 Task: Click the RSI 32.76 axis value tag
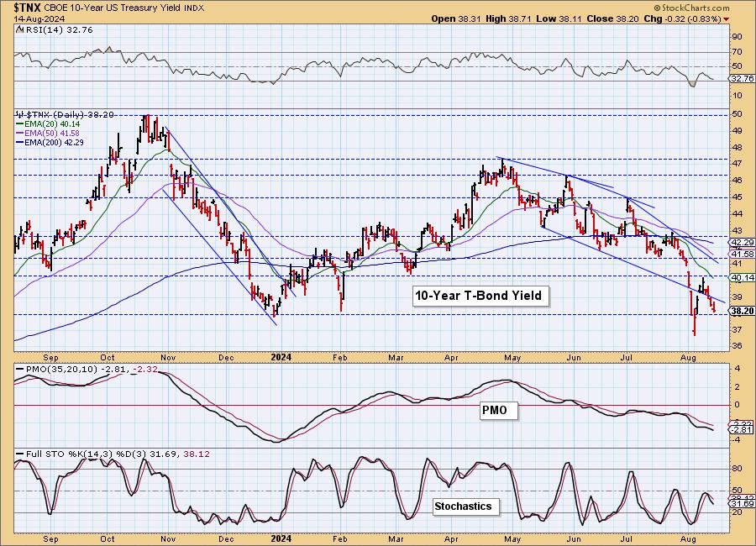pyautogui.click(x=743, y=79)
